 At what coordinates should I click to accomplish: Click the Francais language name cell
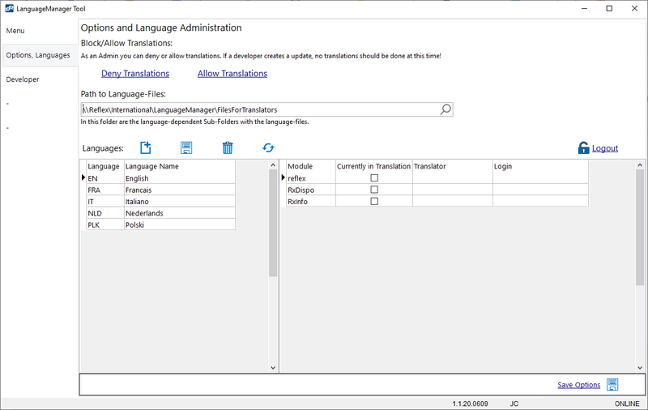click(180, 190)
